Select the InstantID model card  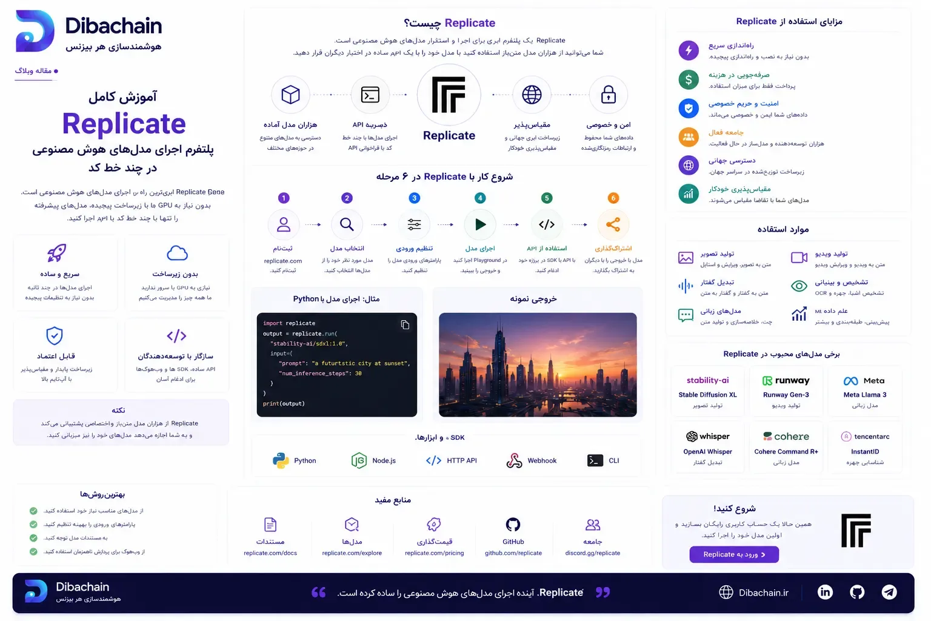tap(865, 448)
